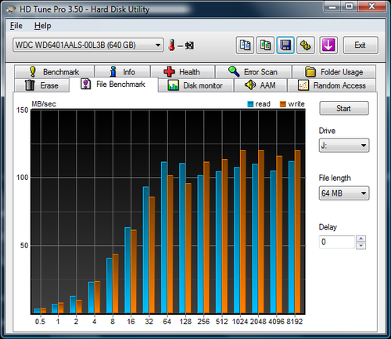Image resolution: width=391 pixels, height=339 pixels.
Task: Open the Health tab with red cross
Action: click(182, 71)
